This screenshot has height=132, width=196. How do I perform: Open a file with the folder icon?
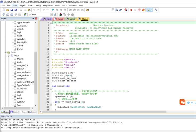click(8, 10)
